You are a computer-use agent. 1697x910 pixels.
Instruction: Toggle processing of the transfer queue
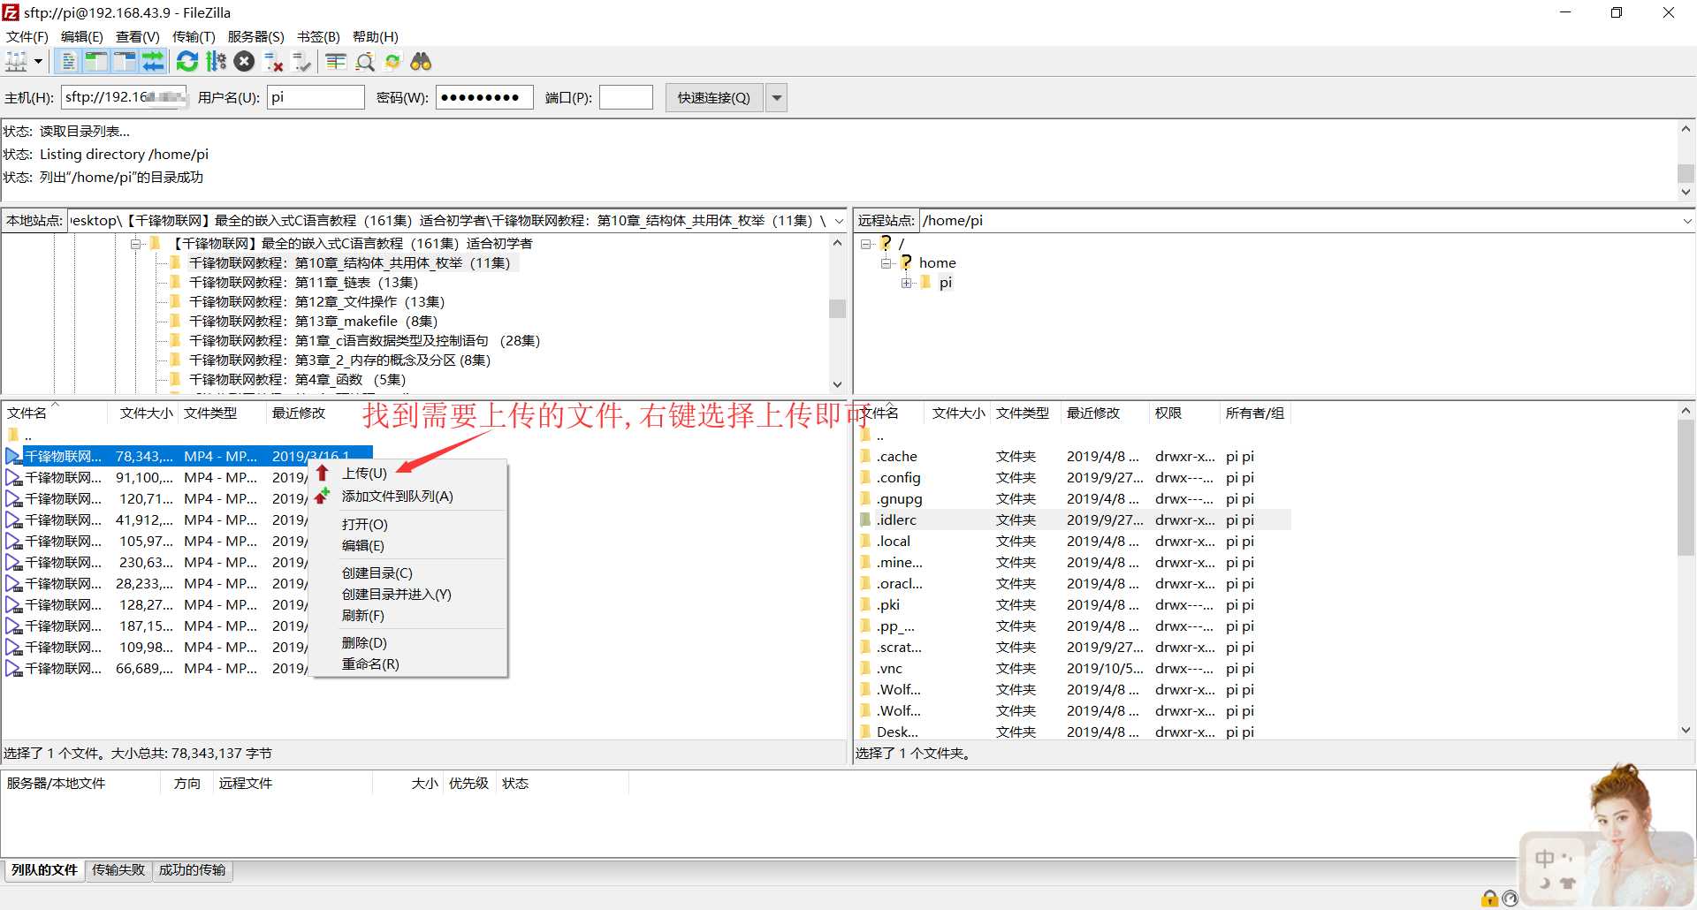[216, 62]
